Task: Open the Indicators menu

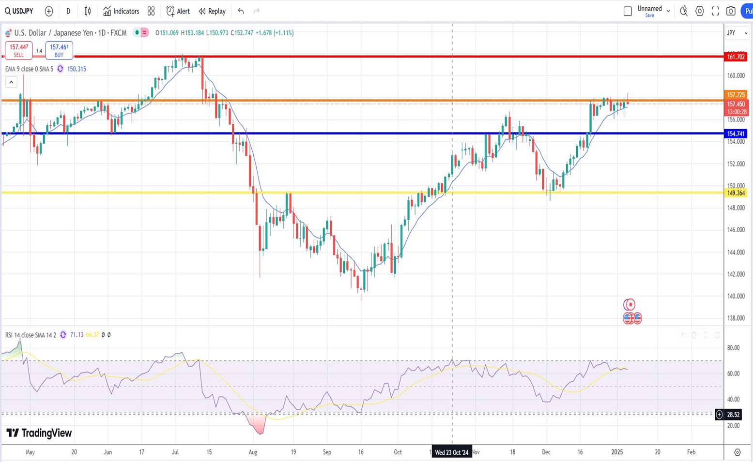Action: click(121, 11)
